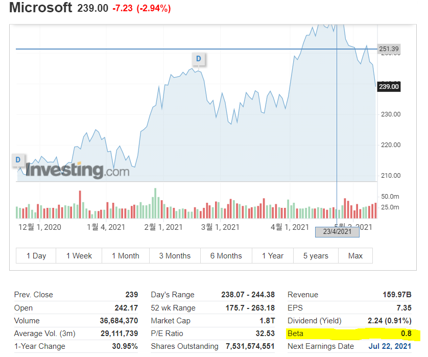Switch chart to 3 Months range
428x357 pixels.
tap(175, 256)
